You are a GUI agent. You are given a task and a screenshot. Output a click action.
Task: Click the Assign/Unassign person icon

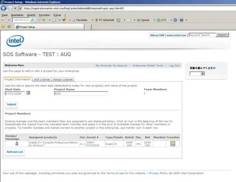[17, 144]
